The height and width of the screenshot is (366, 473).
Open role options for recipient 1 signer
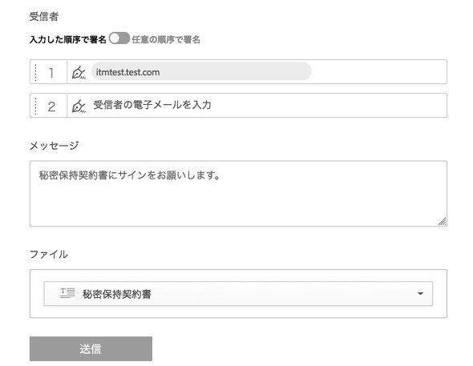point(79,73)
